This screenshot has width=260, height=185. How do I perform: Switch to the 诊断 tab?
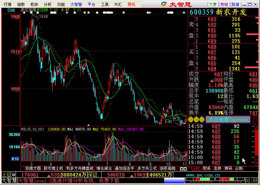[239, 168]
